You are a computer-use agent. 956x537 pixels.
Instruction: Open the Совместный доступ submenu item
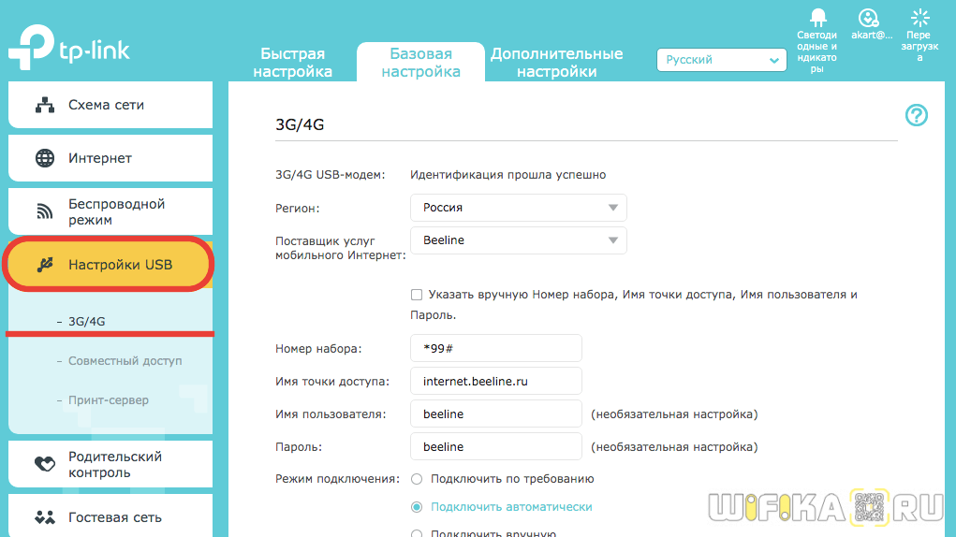pyautogui.click(x=125, y=361)
